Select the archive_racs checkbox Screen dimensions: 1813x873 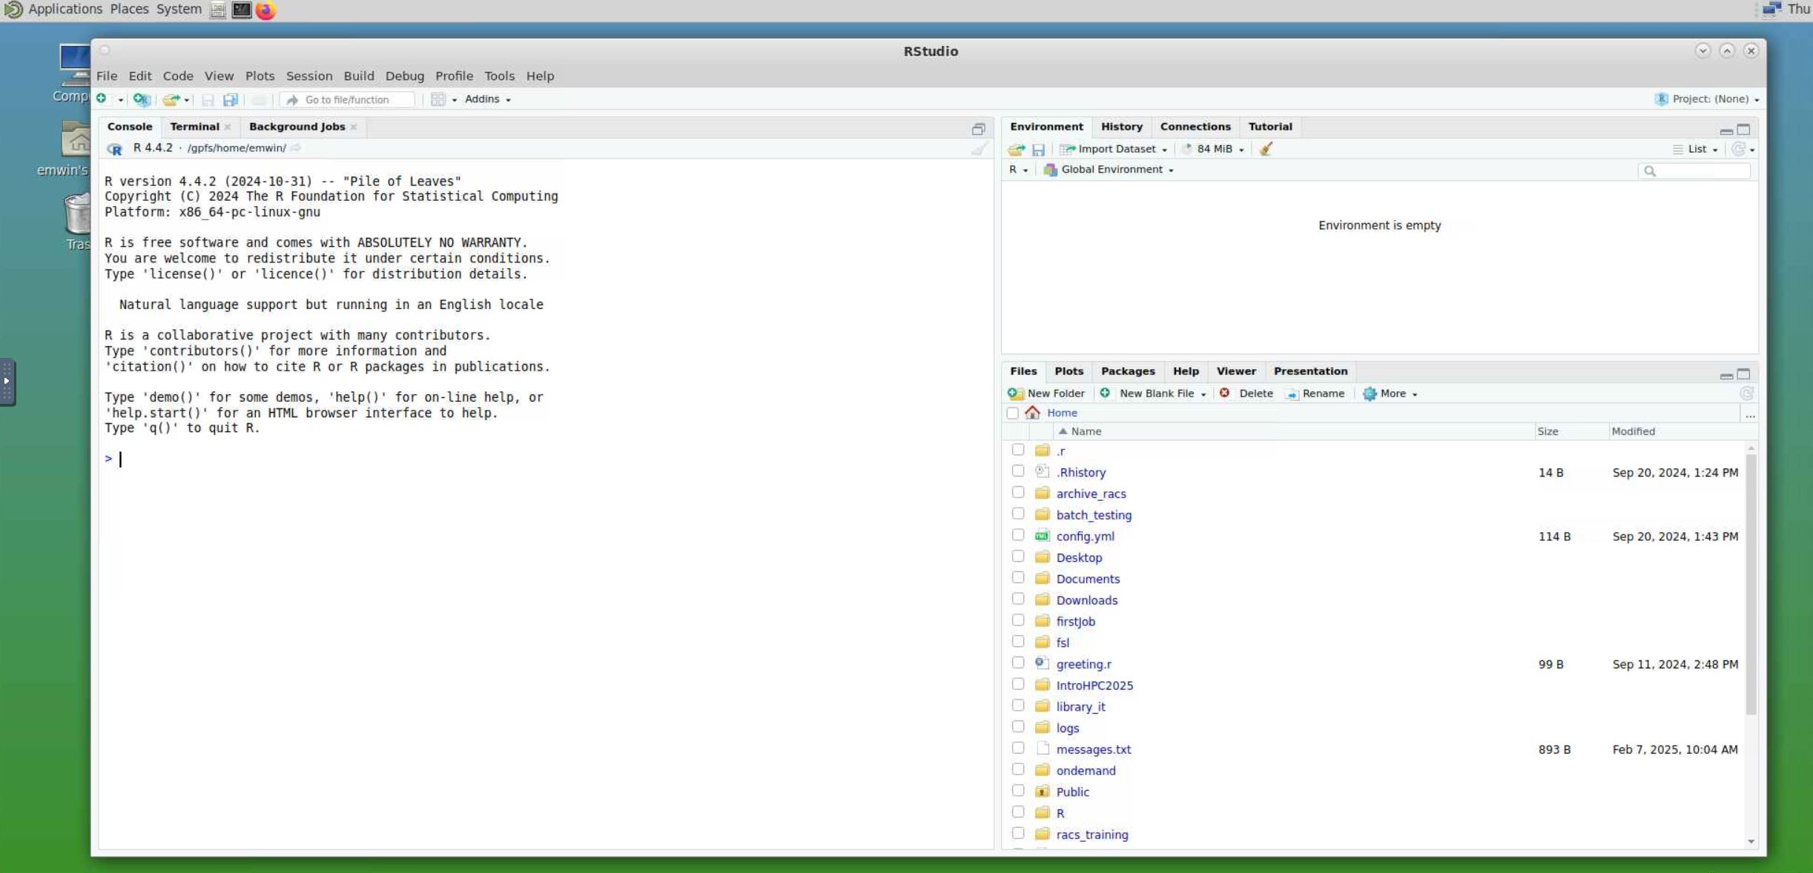click(1018, 493)
